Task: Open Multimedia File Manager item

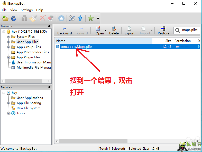Action: click(34, 68)
